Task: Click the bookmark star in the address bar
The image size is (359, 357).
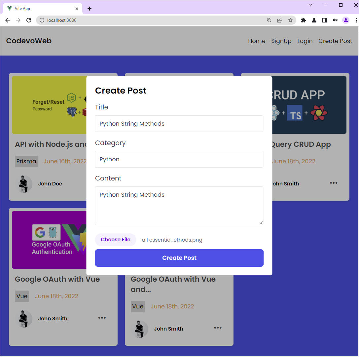Action: click(x=290, y=20)
